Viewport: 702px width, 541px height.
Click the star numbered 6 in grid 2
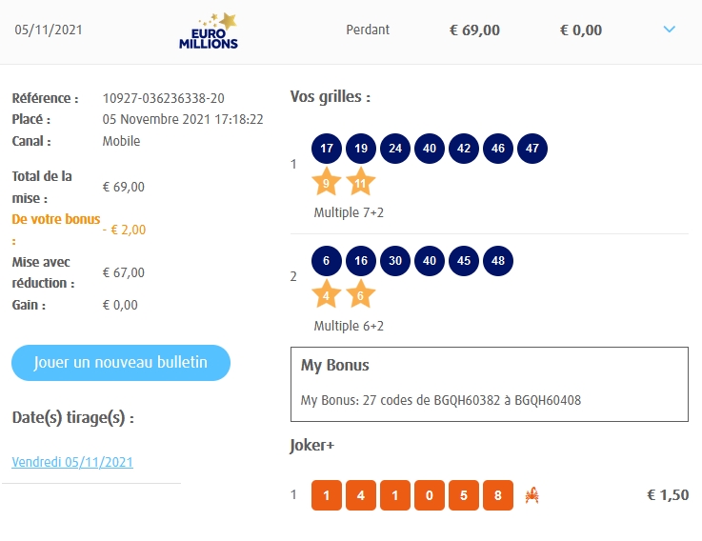(361, 294)
